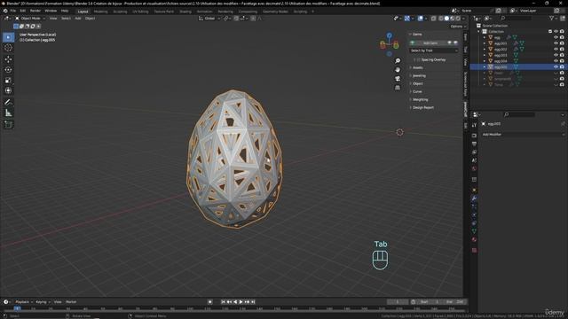The width and height of the screenshot is (568, 319).
Task: Open the Material properties tab icon
Action: [474, 239]
